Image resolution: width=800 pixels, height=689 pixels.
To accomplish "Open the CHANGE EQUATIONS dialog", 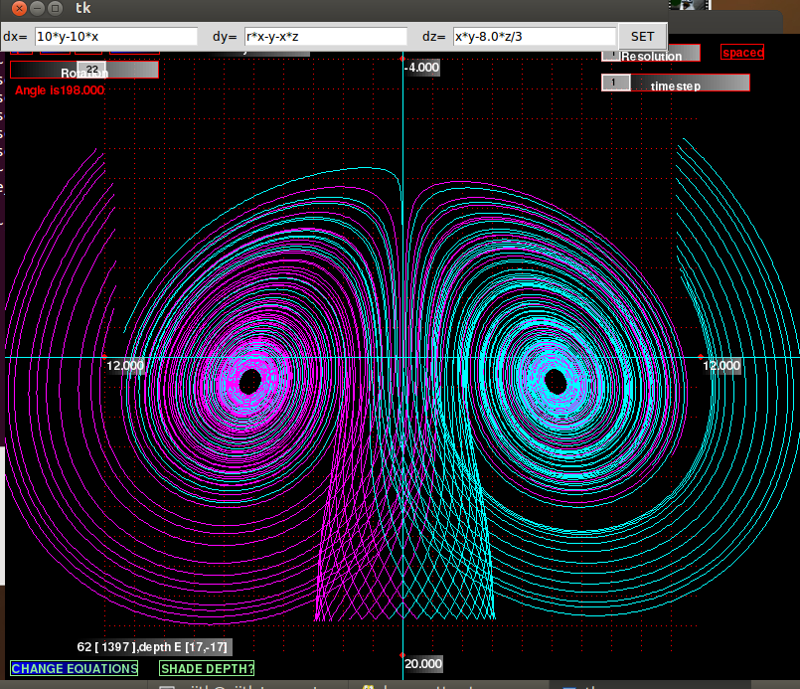I will (74, 668).
